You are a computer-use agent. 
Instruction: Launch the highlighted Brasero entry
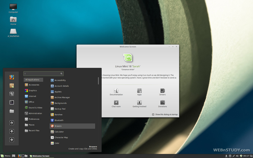pos(72,126)
